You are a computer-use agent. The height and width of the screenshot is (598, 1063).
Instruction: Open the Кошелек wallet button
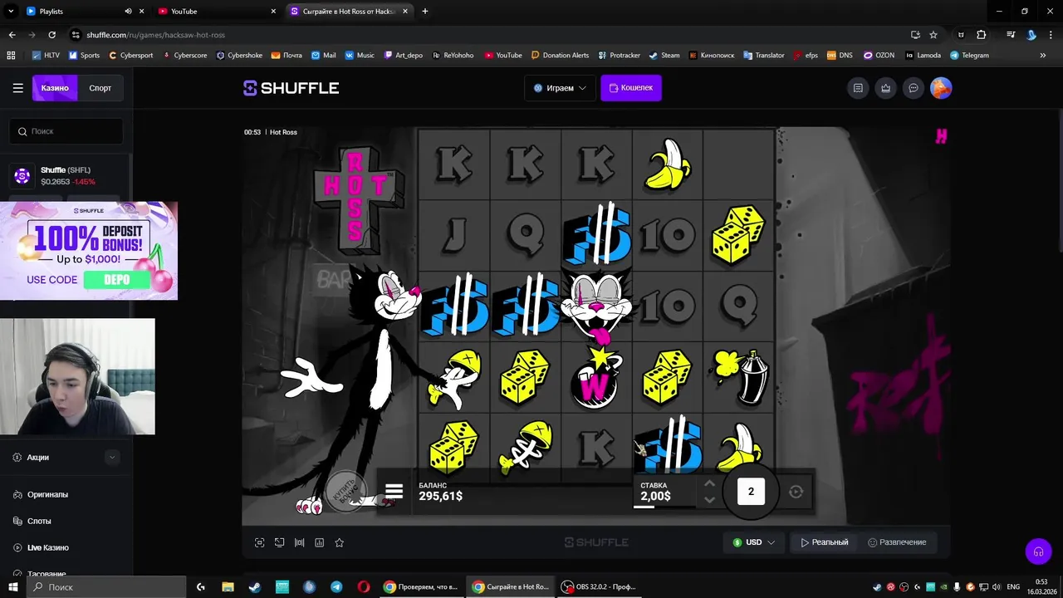pos(630,88)
